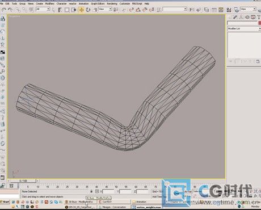Open the selection filter All dropdown
Image resolution: width=261 pixels, height=210 pixels.
(43, 9)
